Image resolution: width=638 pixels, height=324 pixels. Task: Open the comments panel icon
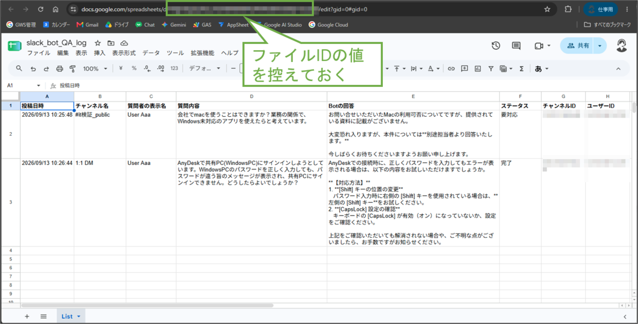point(516,46)
